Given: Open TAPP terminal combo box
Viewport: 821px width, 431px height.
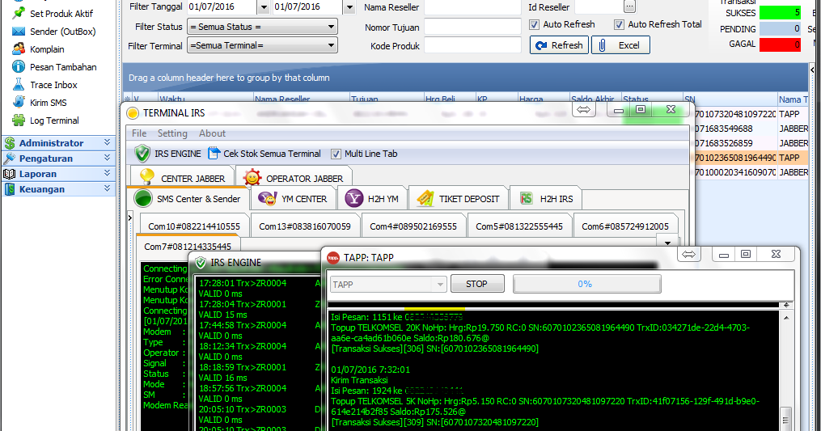Looking at the screenshot, I should click(x=388, y=285).
